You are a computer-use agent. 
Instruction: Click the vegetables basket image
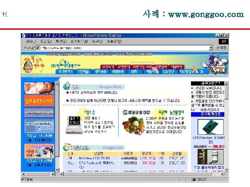(133, 126)
